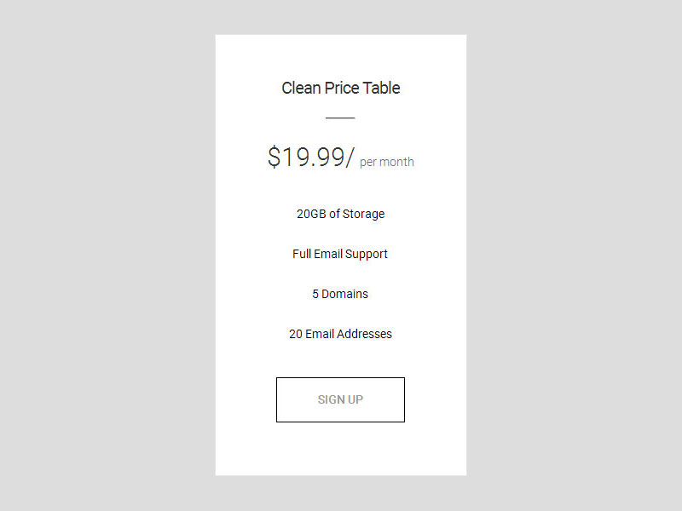682x511 pixels.
Task: Click the word "Support" in the features
Action: point(367,254)
